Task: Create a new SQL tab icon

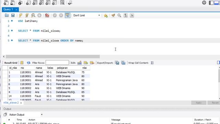Action: pos(6,2)
